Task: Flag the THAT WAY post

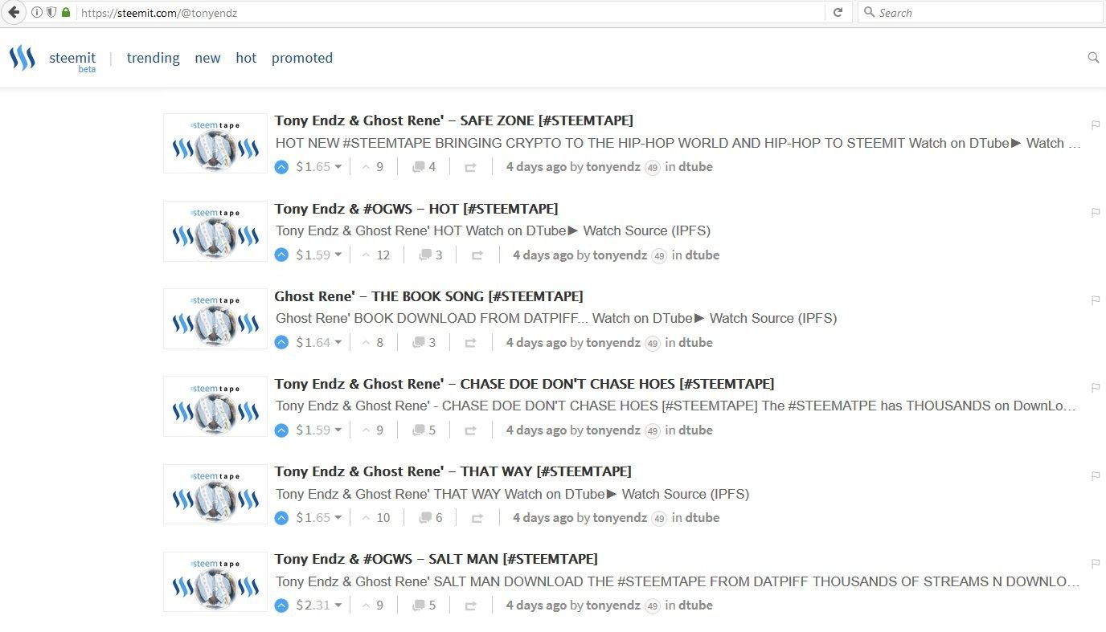Action: click(x=1096, y=476)
